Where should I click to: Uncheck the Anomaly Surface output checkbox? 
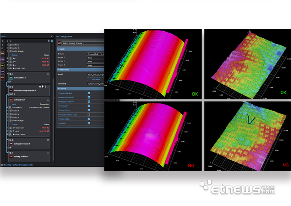(89, 93)
